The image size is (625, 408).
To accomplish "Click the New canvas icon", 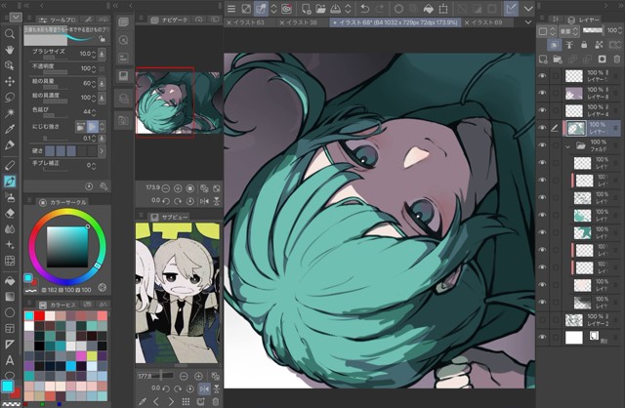I will [x=306, y=9].
